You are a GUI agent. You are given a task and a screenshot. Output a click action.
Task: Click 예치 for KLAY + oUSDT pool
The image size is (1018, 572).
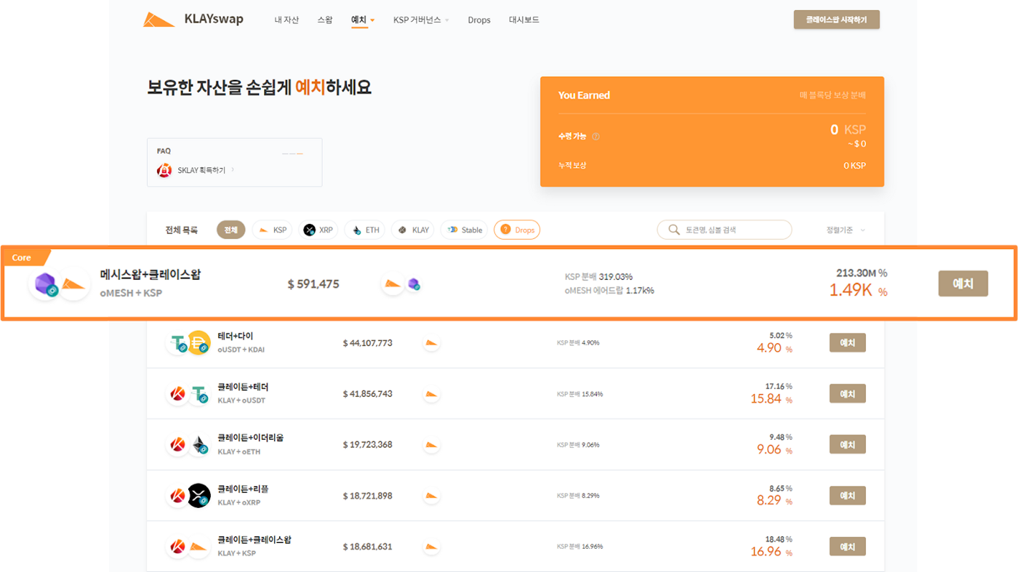click(847, 393)
